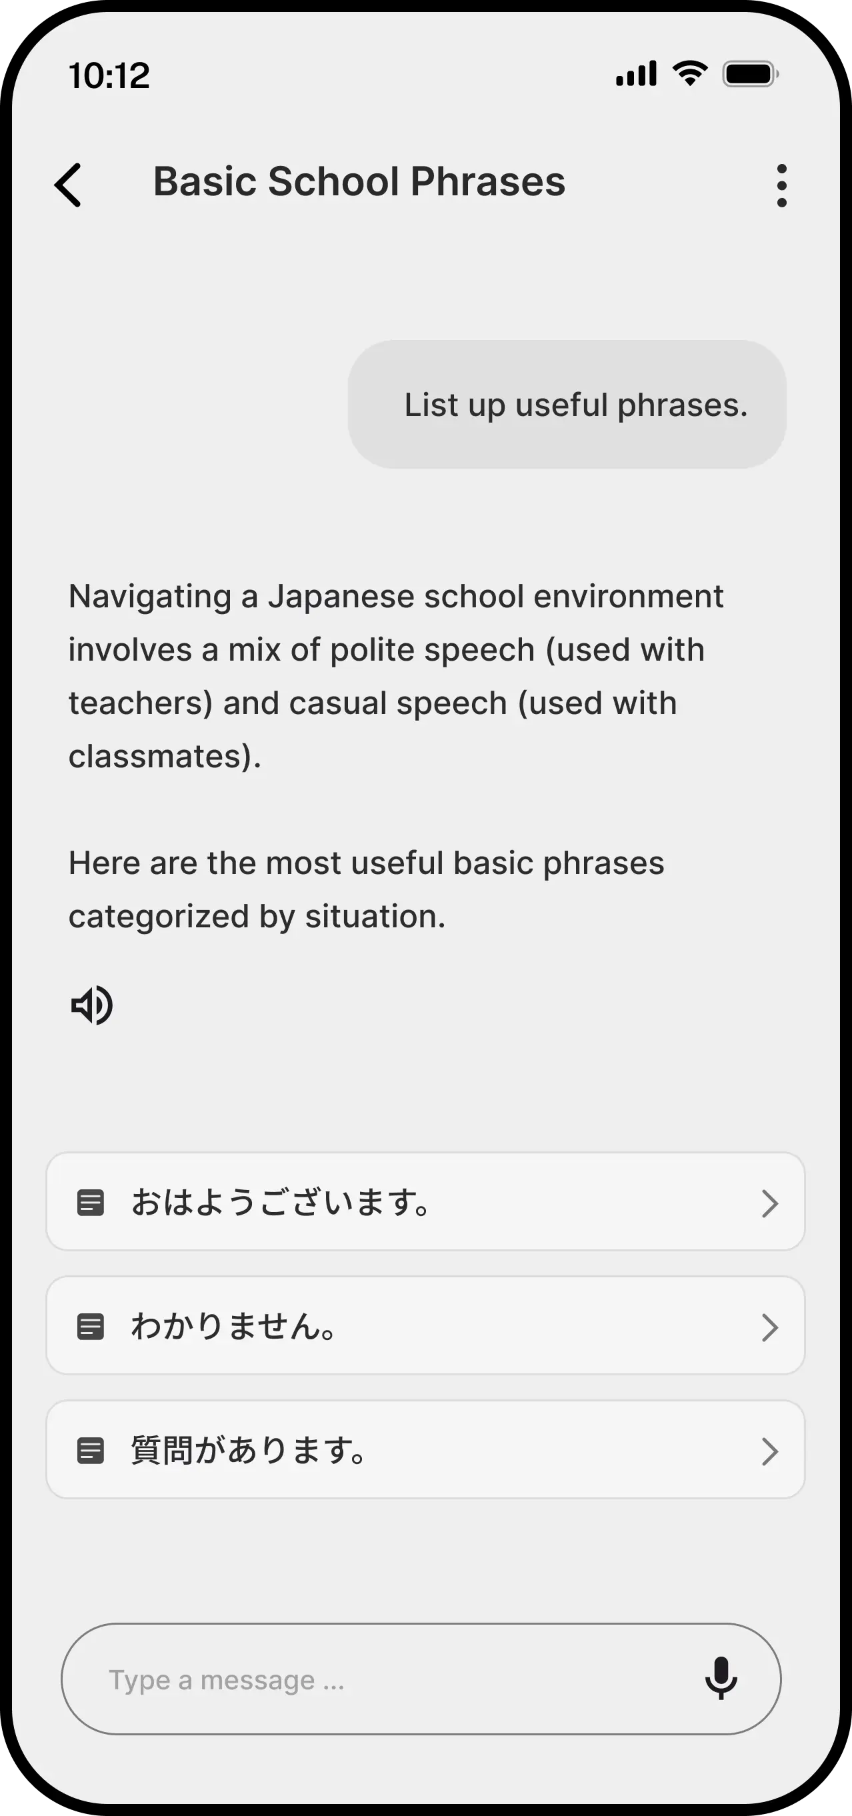
Task: Tap the Basic School Phrases title
Action: tap(359, 182)
